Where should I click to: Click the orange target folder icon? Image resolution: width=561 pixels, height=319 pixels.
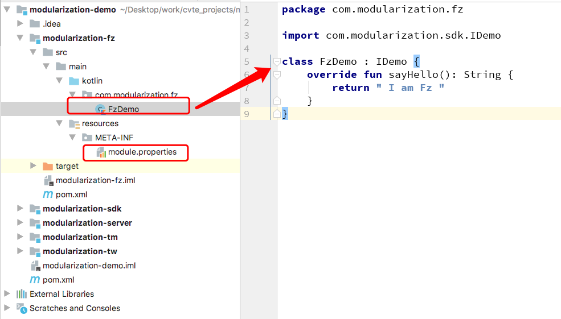coord(48,166)
